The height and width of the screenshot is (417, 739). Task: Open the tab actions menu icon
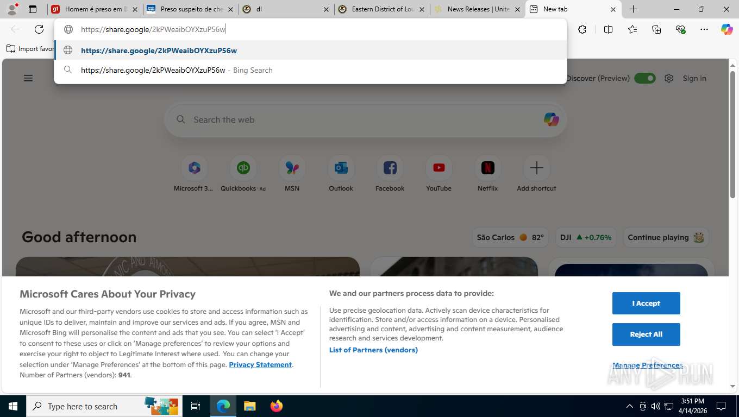coord(33,9)
